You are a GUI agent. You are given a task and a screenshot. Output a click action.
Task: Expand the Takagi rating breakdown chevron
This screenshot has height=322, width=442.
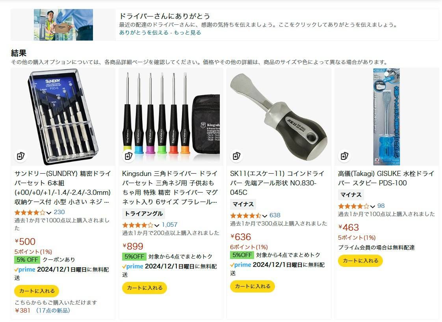coord(373,207)
